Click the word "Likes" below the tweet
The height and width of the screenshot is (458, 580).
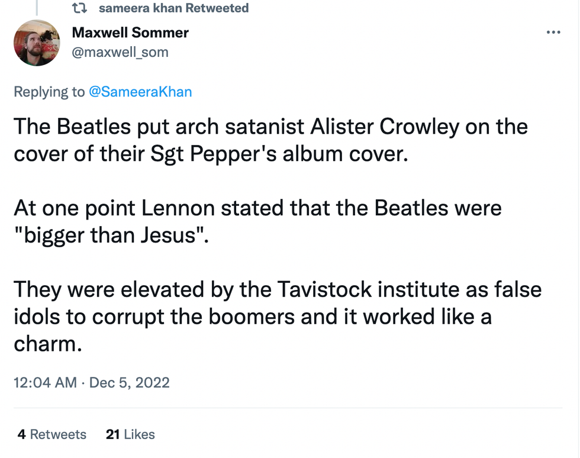[x=140, y=434]
